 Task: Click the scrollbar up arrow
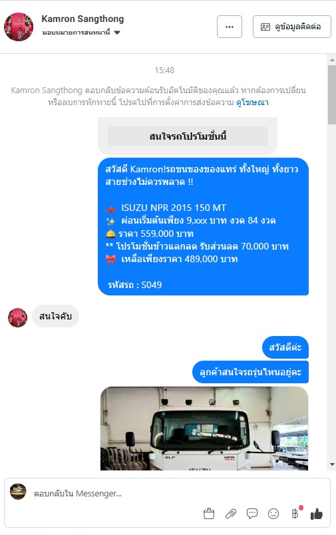click(x=332, y=60)
